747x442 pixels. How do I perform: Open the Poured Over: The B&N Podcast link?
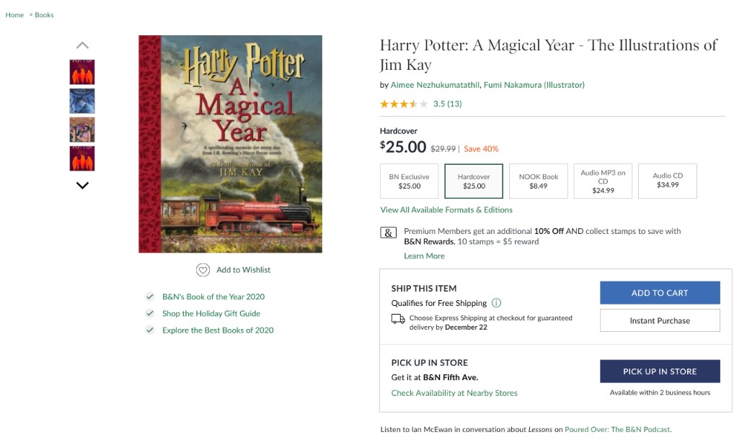pyautogui.click(x=616, y=428)
